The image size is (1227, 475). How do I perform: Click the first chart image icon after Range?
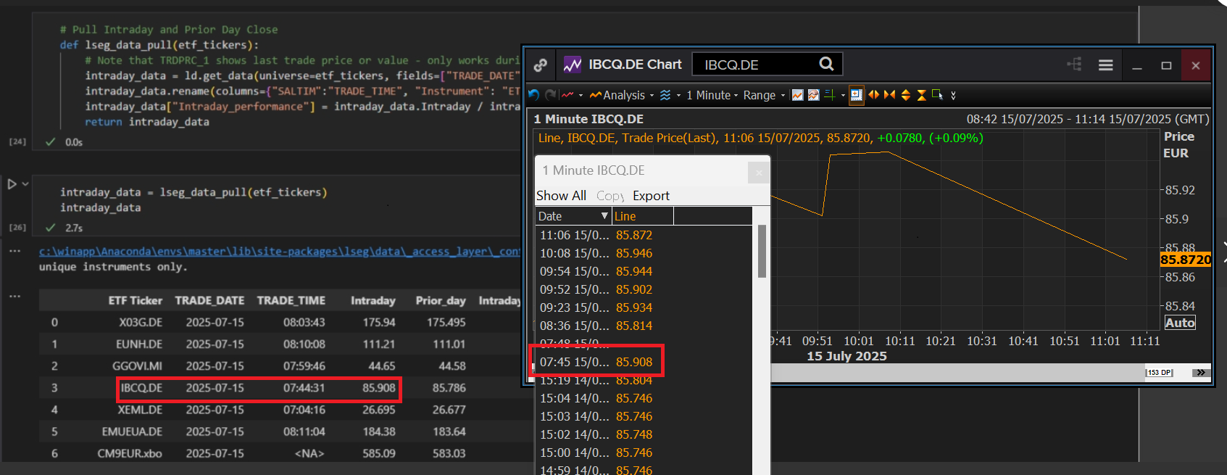click(x=797, y=95)
